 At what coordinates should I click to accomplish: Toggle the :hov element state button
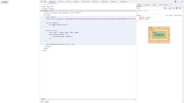click(x=165, y=8)
